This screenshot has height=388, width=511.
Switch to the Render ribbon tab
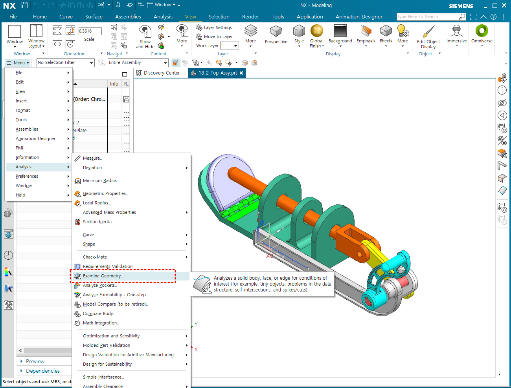coord(250,16)
